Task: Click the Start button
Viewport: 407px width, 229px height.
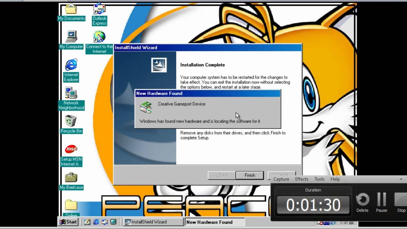Action: (x=68, y=222)
